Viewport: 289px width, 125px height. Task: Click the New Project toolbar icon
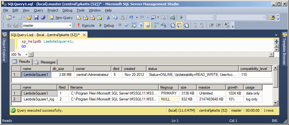point(9,17)
